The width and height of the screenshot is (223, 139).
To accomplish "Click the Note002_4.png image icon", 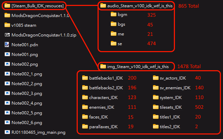I will click(7, 103).
